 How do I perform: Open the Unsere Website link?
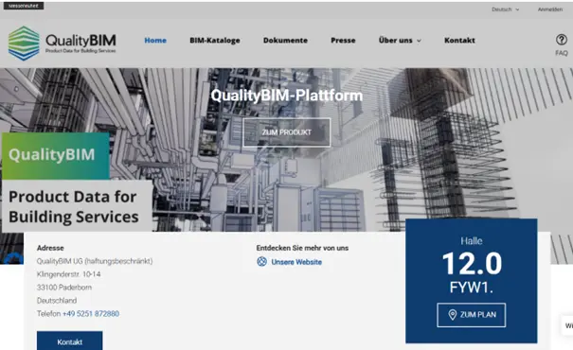pyautogui.click(x=296, y=262)
